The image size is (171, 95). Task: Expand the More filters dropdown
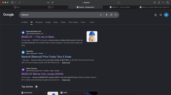[x=84, y=22]
